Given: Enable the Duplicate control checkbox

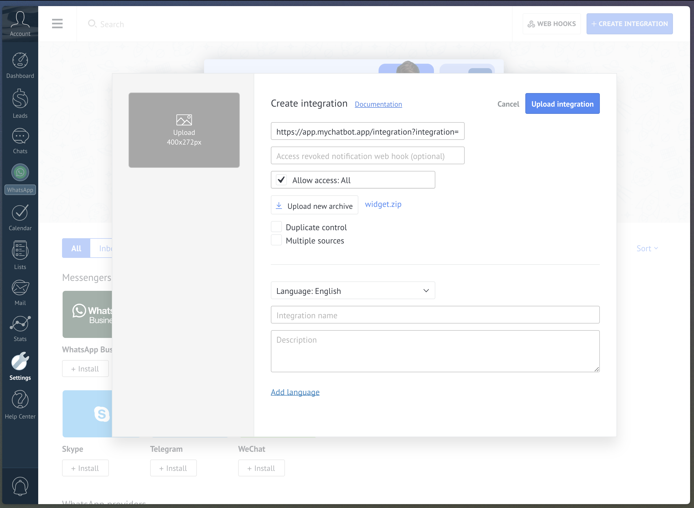Looking at the screenshot, I should coord(276,227).
